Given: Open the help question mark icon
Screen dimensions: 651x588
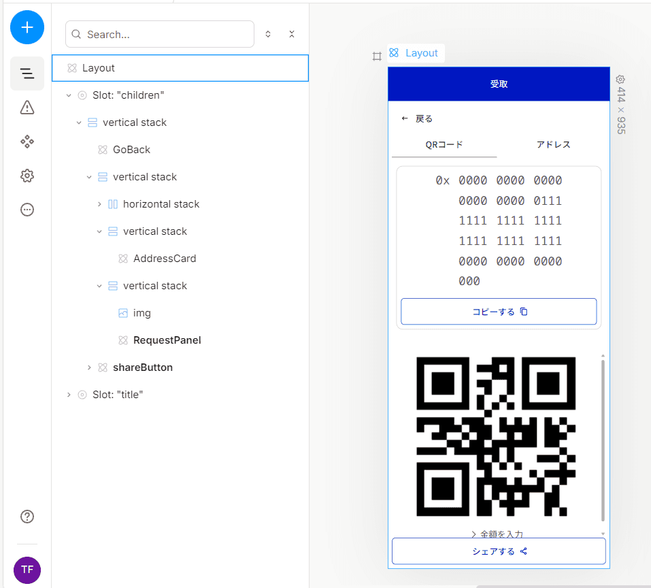Looking at the screenshot, I should pos(27,517).
